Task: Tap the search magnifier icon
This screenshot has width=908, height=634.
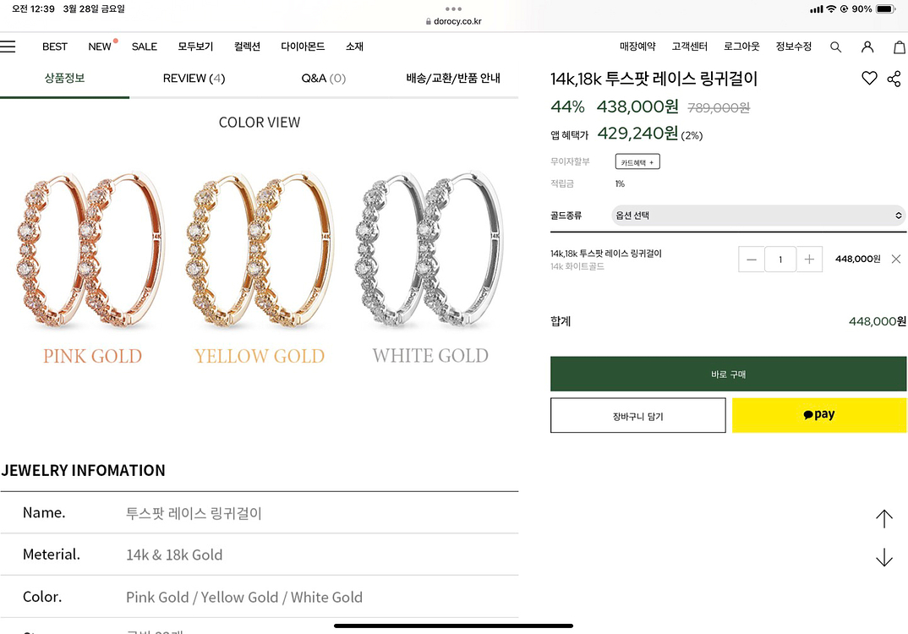Action: coord(835,46)
